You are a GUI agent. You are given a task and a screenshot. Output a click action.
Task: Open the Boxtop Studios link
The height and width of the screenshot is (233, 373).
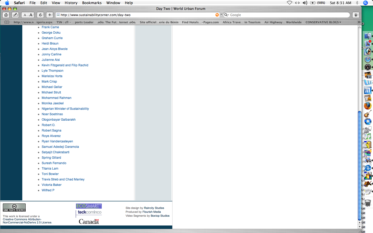(x=160, y=216)
